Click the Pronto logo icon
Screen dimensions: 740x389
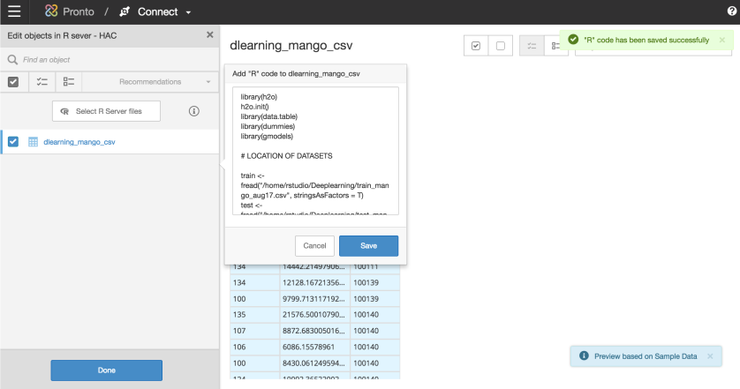(52, 11)
